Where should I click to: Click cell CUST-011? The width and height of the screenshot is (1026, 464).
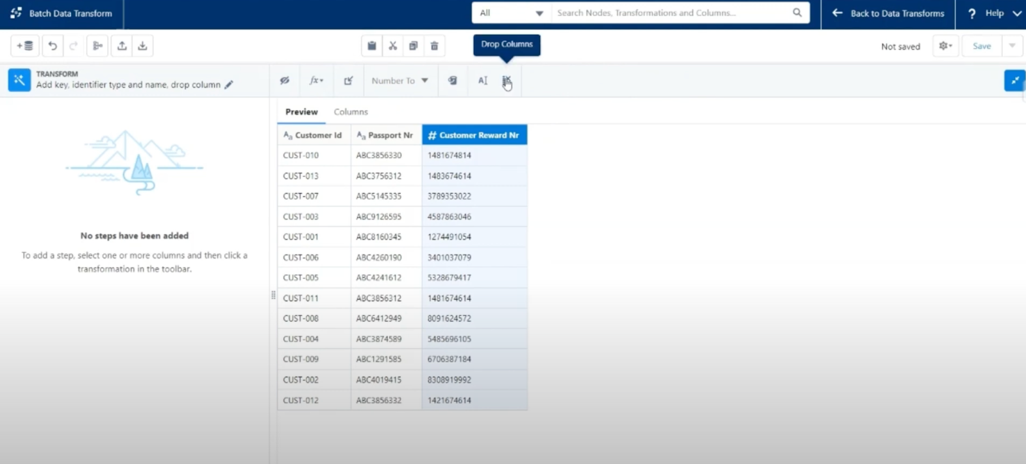point(314,298)
